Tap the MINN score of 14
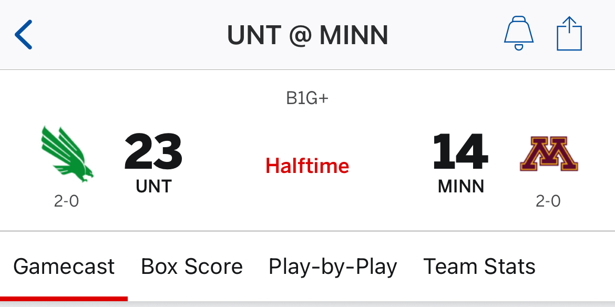The height and width of the screenshot is (307, 615). click(x=460, y=152)
